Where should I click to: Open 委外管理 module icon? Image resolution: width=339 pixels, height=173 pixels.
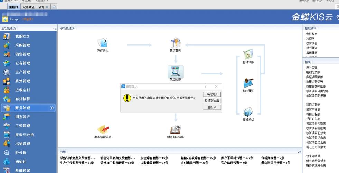point(7,81)
